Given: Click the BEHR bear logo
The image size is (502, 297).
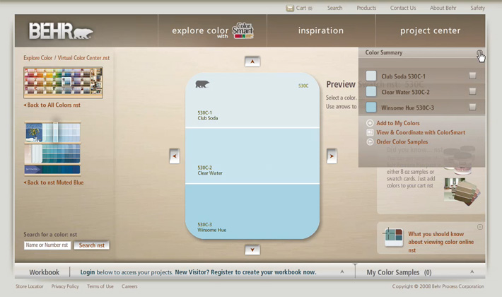Looking at the screenshot, I should tap(61, 31).
